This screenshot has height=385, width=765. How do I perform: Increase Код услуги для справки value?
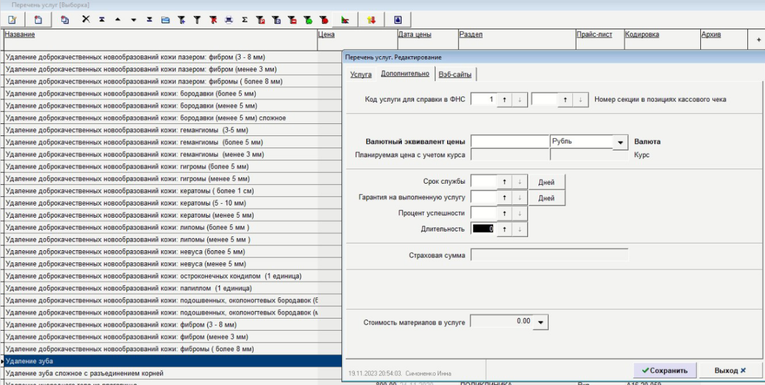click(504, 100)
